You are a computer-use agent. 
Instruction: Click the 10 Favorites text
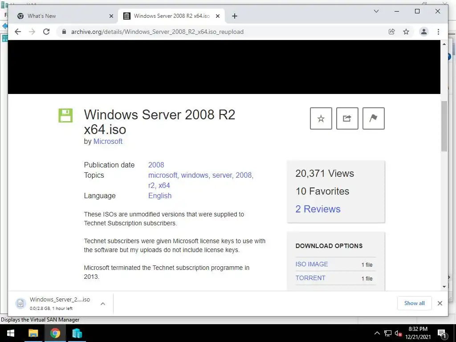point(322,191)
